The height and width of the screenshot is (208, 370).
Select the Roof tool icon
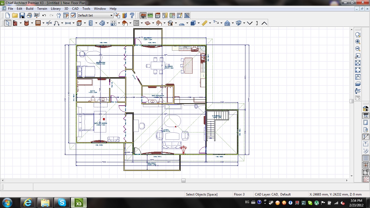pyautogui.click(x=125, y=23)
